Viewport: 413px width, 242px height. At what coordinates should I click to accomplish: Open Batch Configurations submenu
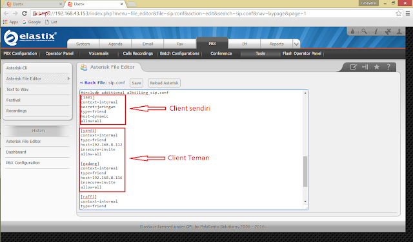click(179, 53)
